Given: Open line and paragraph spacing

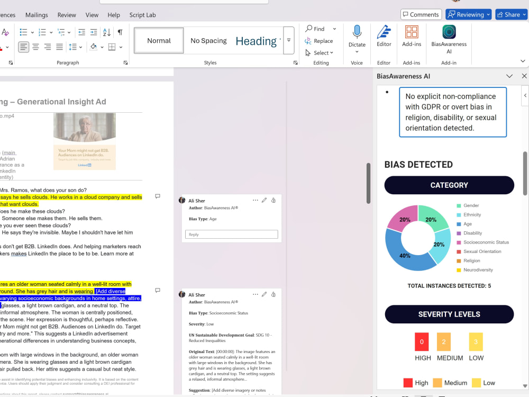Looking at the screenshot, I should tap(73, 47).
